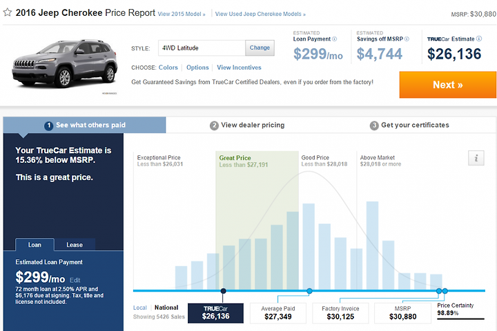Click the tallest histogram bar in Above Market

(373, 245)
